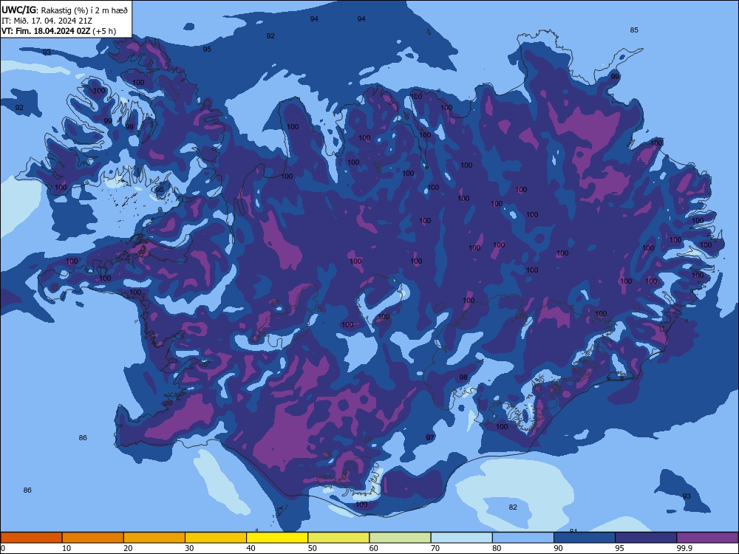Select the dark indigo 95–99.9 legend swatch
This screenshot has width=739, height=554.
pos(646,538)
